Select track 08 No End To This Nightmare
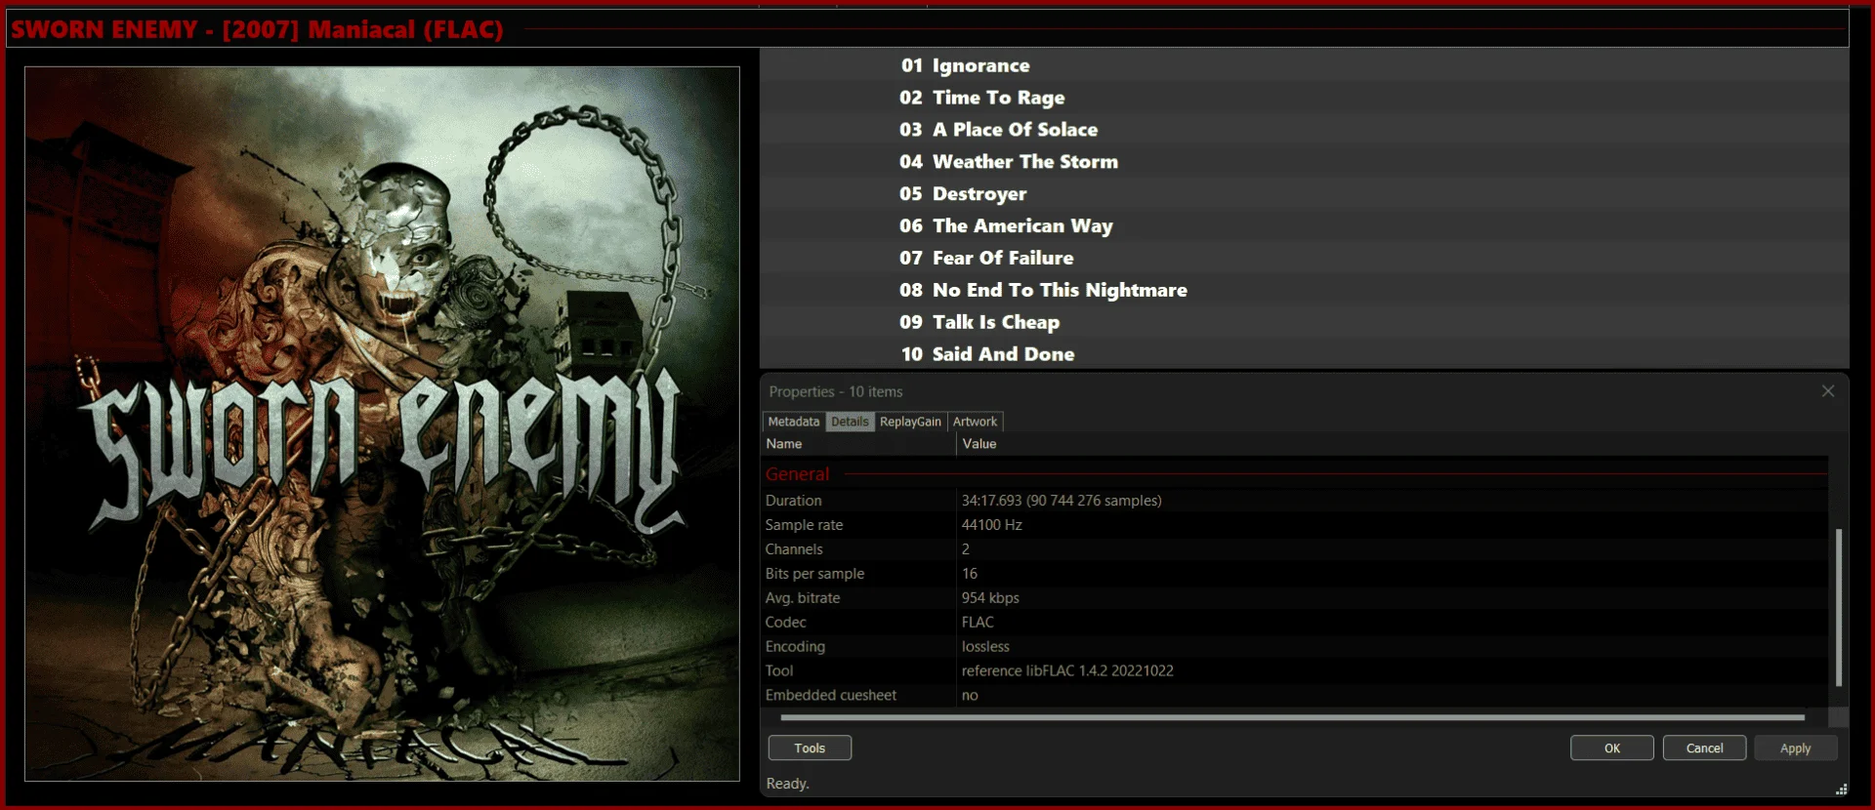Viewport: 1875px width, 810px height. pyautogui.click(x=1304, y=291)
